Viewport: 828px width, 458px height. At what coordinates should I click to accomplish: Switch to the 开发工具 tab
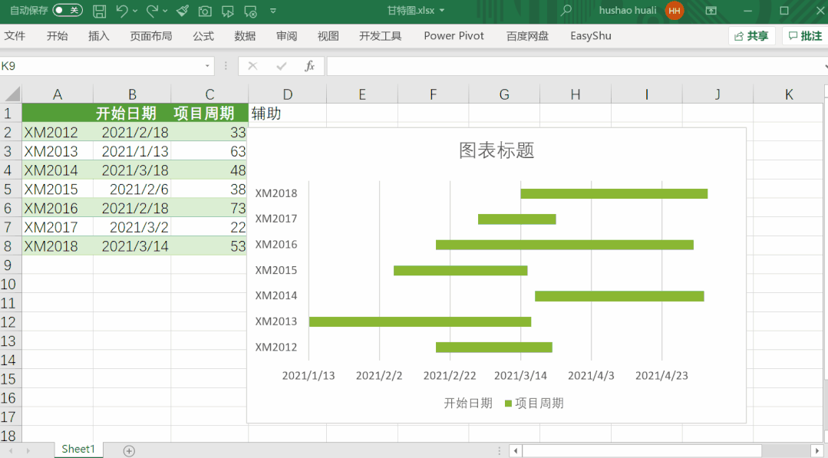click(x=380, y=36)
